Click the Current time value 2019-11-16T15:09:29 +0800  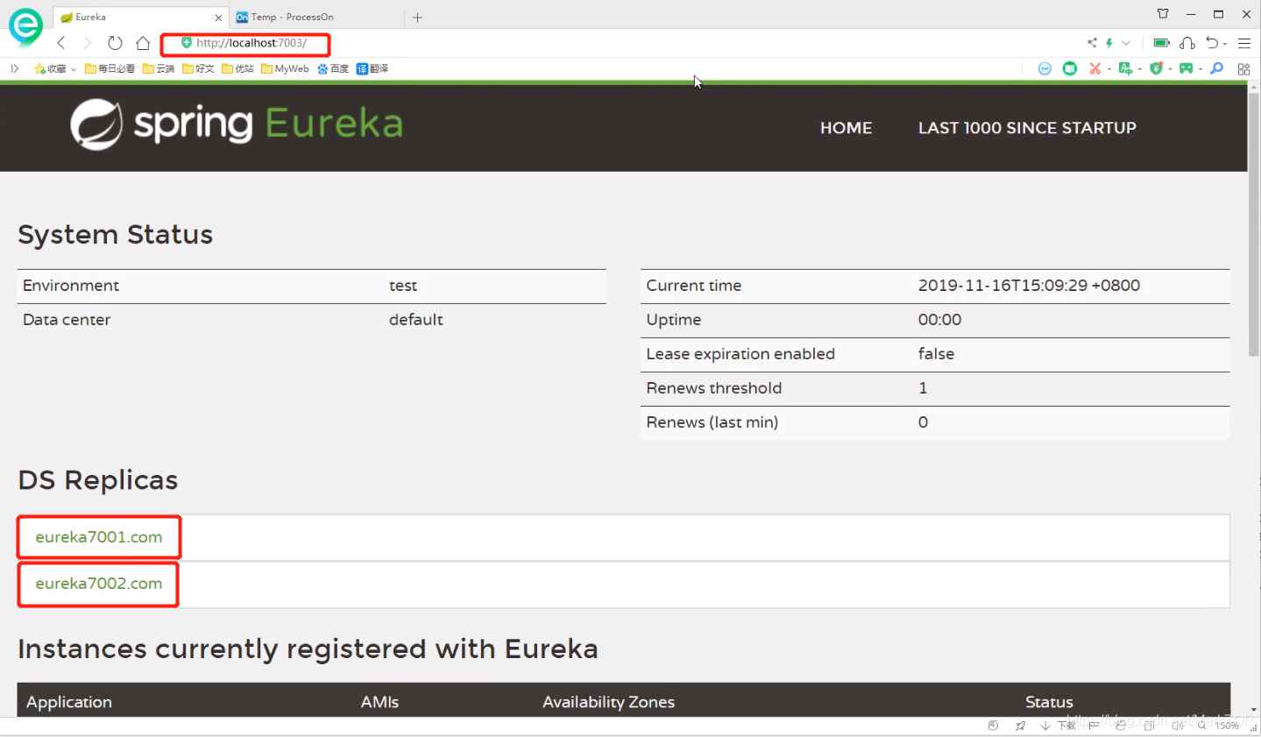click(x=1029, y=286)
